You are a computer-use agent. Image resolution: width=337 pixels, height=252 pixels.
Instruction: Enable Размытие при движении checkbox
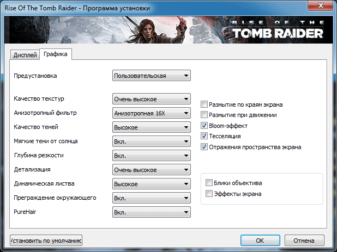(x=204, y=115)
